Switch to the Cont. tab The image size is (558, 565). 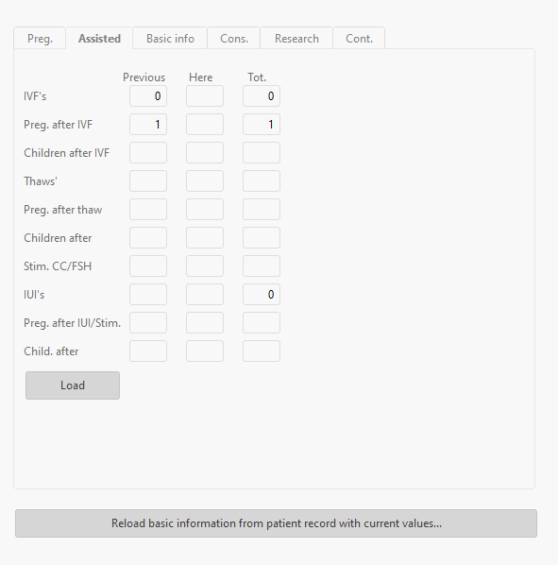[x=359, y=38]
